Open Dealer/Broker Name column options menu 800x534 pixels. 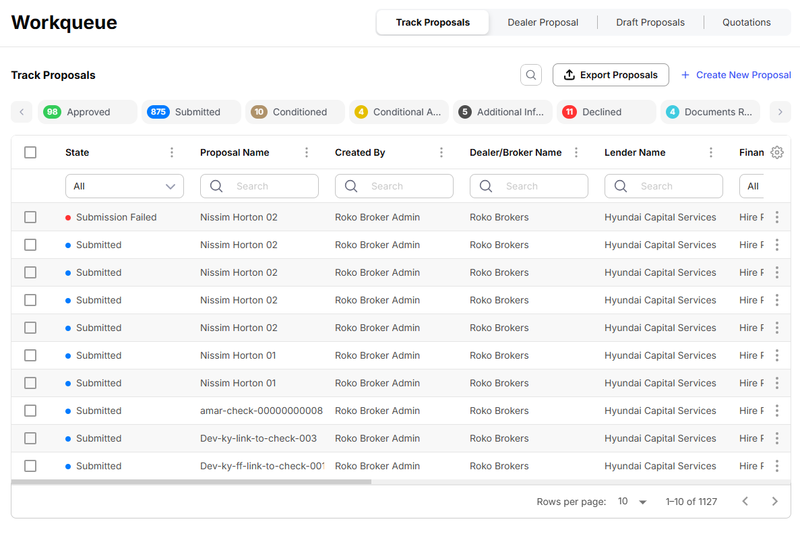click(x=576, y=152)
